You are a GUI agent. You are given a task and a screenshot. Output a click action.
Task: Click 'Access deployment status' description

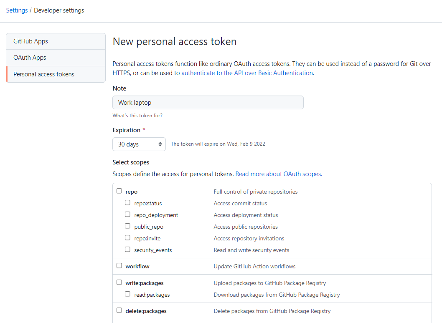[x=246, y=215]
